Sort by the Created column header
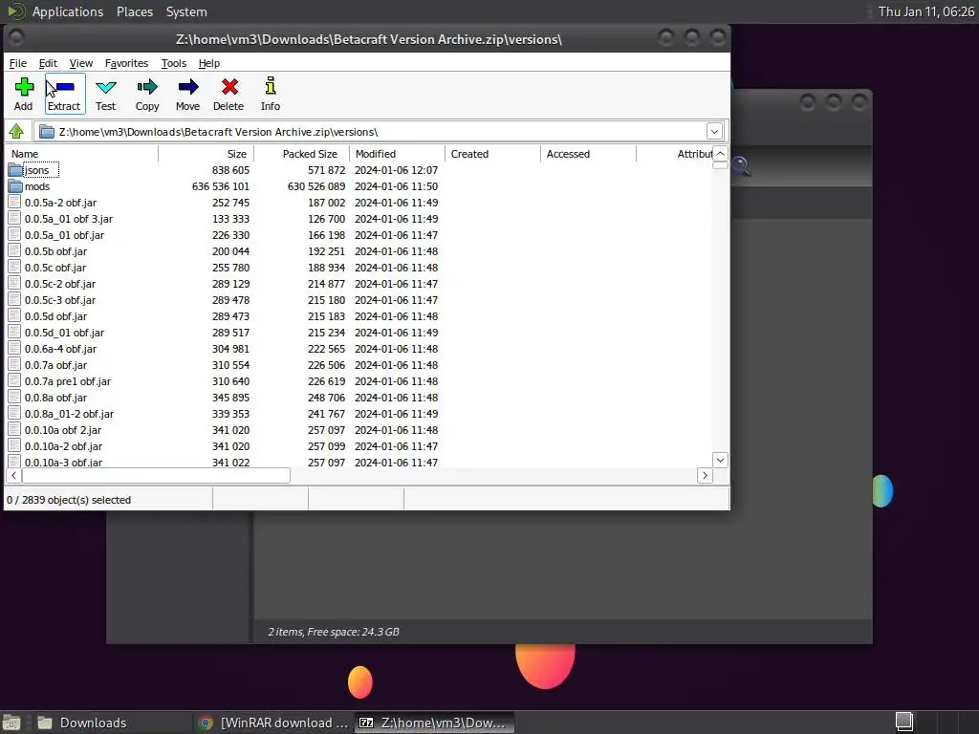 pos(493,154)
